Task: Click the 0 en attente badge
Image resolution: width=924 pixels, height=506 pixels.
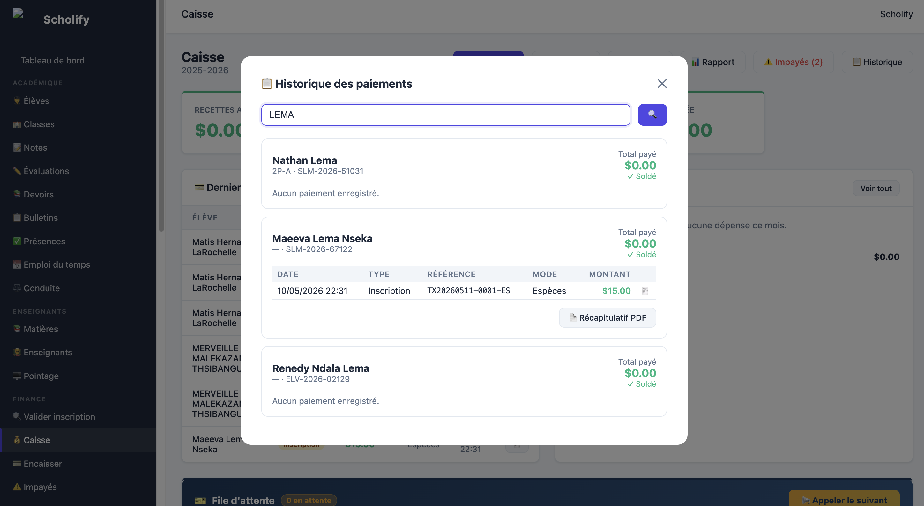Action: pos(309,500)
